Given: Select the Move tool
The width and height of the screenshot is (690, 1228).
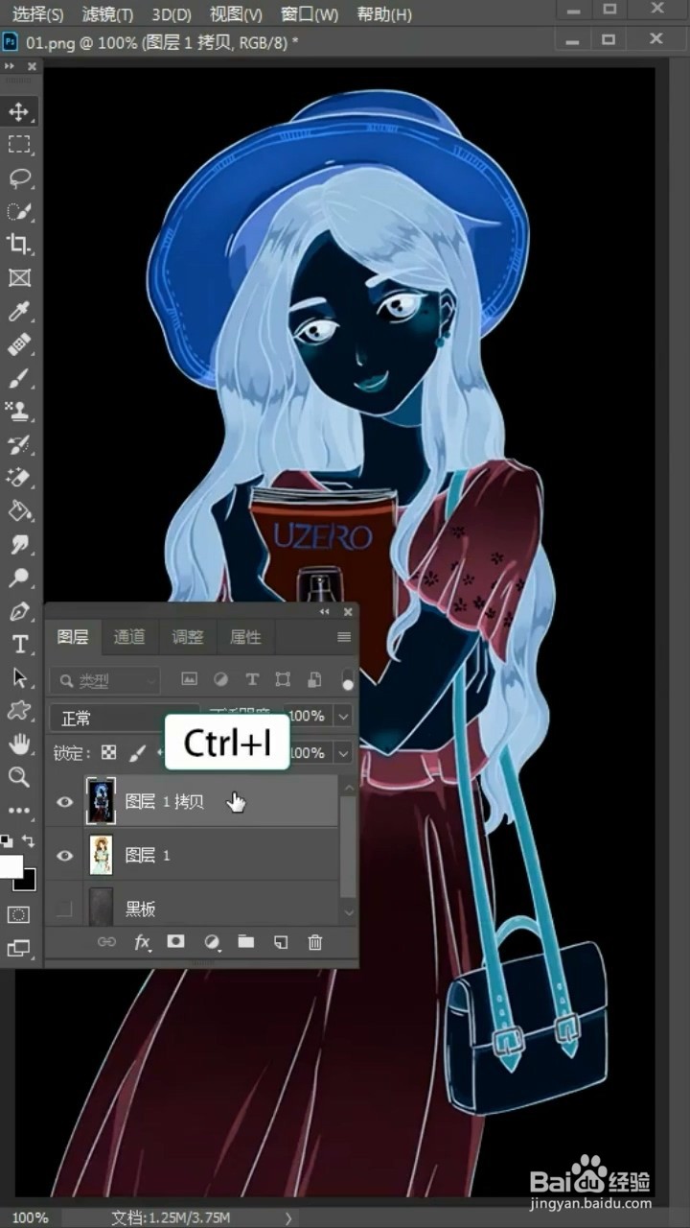Looking at the screenshot, I should 19,112.
